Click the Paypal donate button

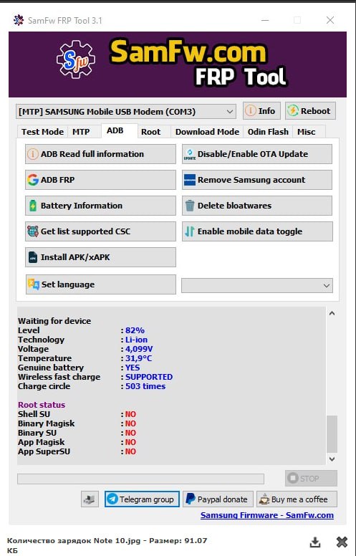coord(218,499)
